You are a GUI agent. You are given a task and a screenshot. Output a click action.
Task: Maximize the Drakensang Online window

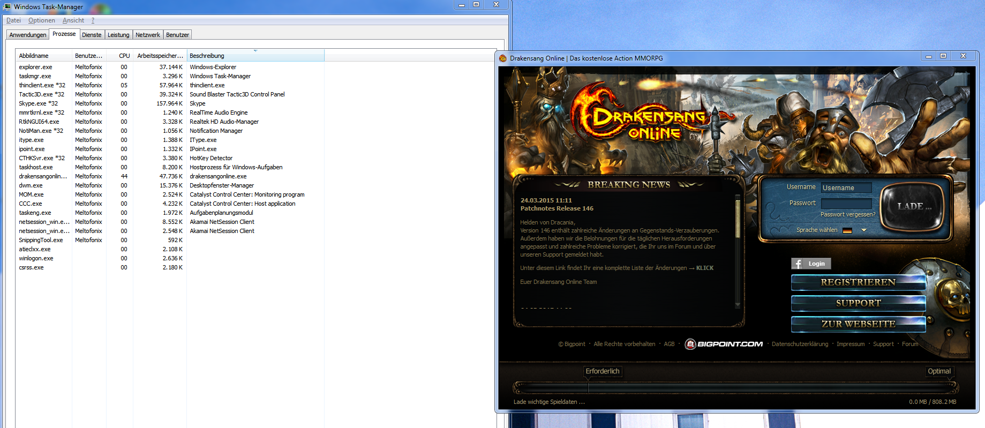point(943,56)
